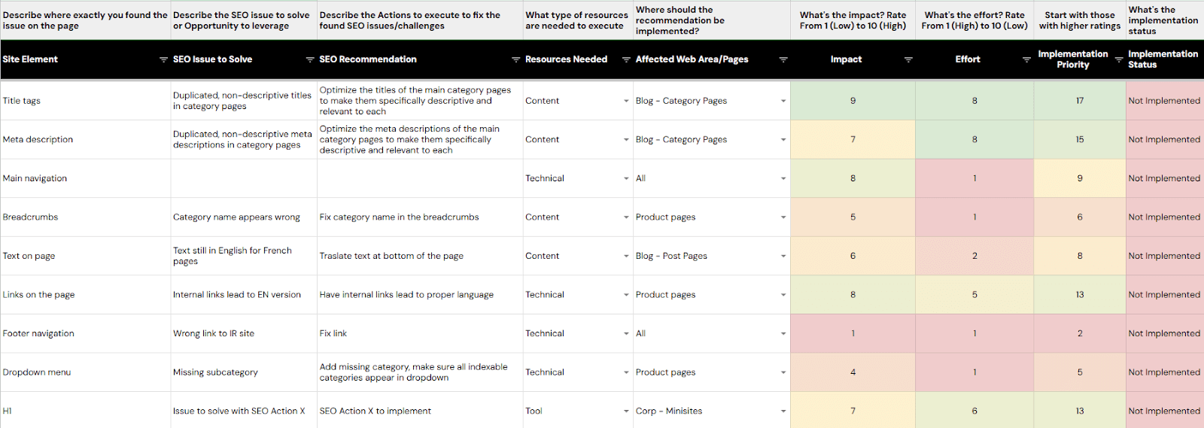Screen dimensions: 1204x428
Task: Open the Impact column filter icon
Action: pyautogui.click(x=908, y=59)
